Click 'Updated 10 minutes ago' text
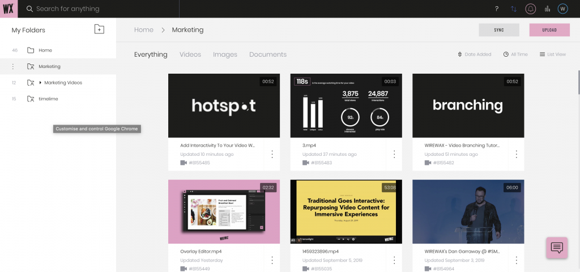 207,154
